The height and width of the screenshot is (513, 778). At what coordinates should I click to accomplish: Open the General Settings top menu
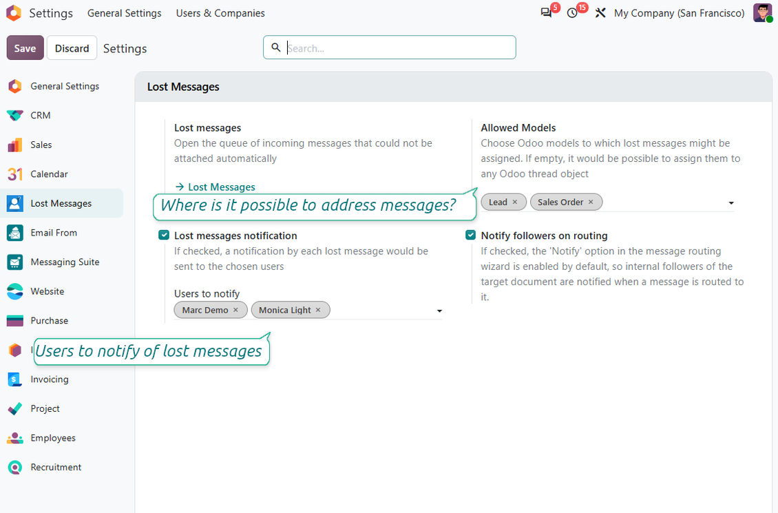pos(124,13)
